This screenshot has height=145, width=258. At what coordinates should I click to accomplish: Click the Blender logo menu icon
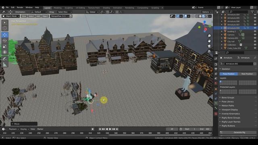(x=3, y=8)
